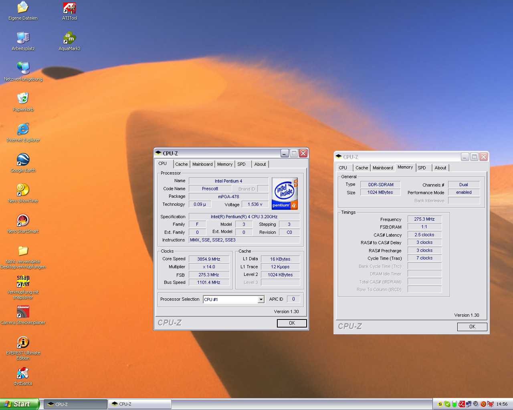This screenshot has height=410, width=513.
Task: Click the Performance Mode value enabled
Action: (x=464, y=192)
